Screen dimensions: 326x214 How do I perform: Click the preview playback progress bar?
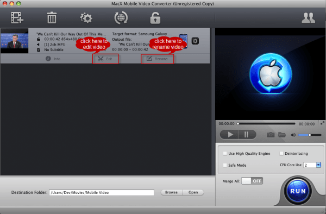[266, 124]
